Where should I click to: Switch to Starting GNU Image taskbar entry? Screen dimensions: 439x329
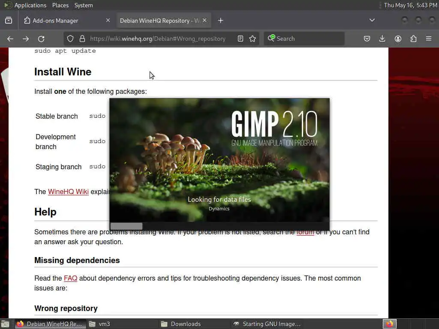268,324
